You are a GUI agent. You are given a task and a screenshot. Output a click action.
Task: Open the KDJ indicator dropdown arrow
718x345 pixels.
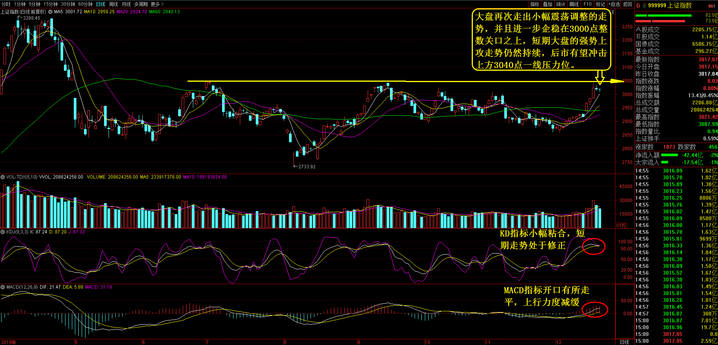click(x=3, y=232)
